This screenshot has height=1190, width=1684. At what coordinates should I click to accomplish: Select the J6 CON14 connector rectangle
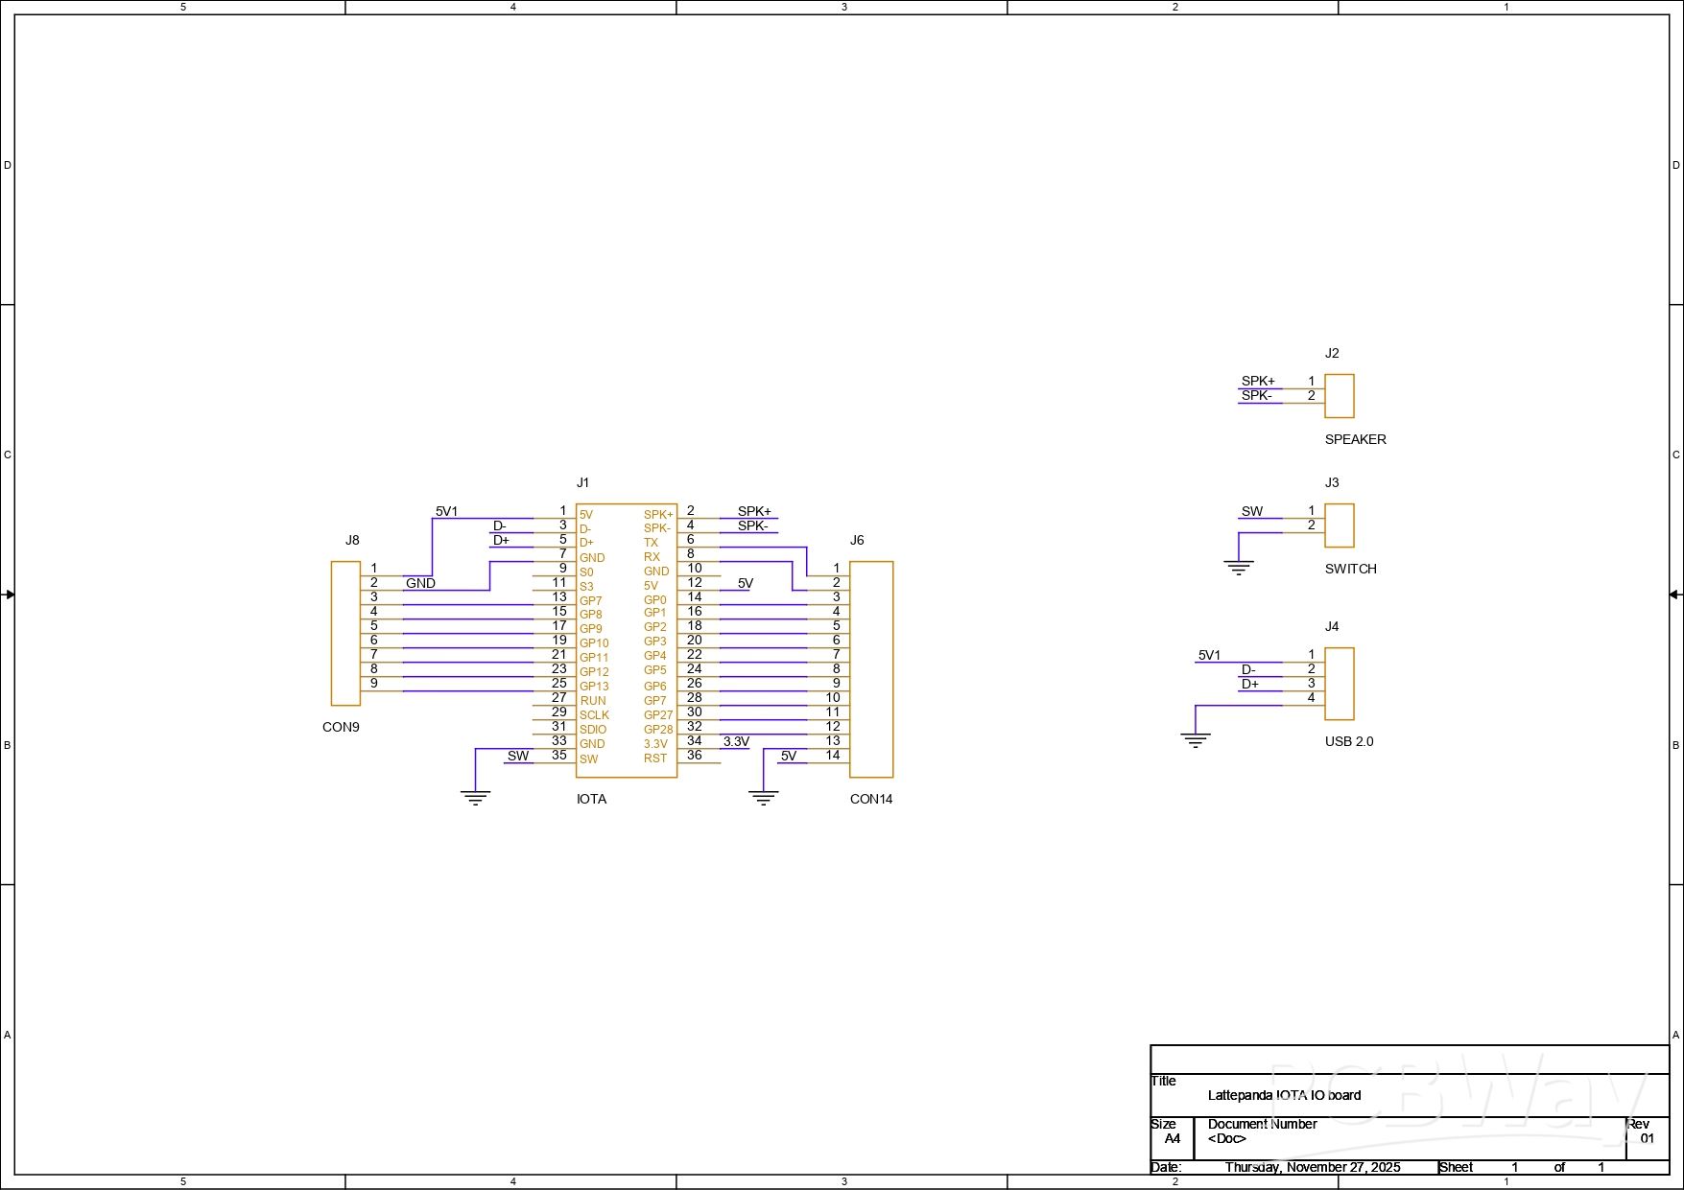pos(870,668)
